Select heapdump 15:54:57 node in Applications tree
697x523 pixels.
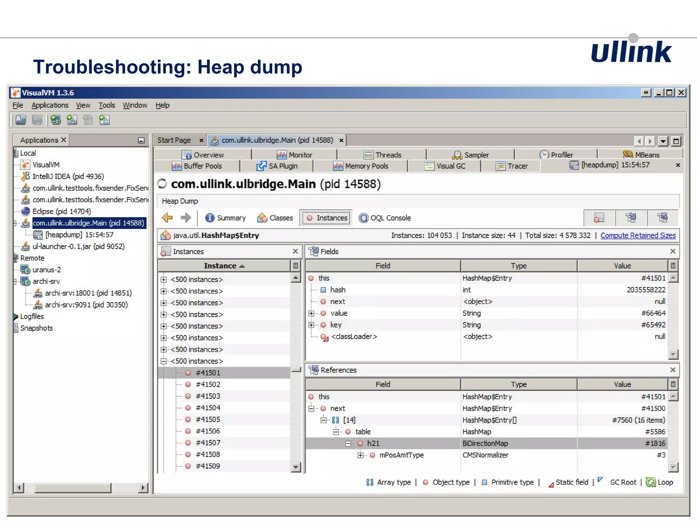point(79,235)
